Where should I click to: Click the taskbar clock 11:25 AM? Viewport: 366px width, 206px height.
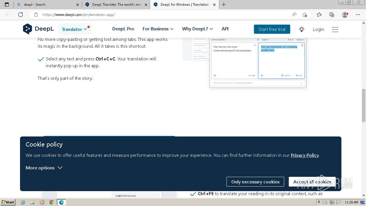(351, 202)
